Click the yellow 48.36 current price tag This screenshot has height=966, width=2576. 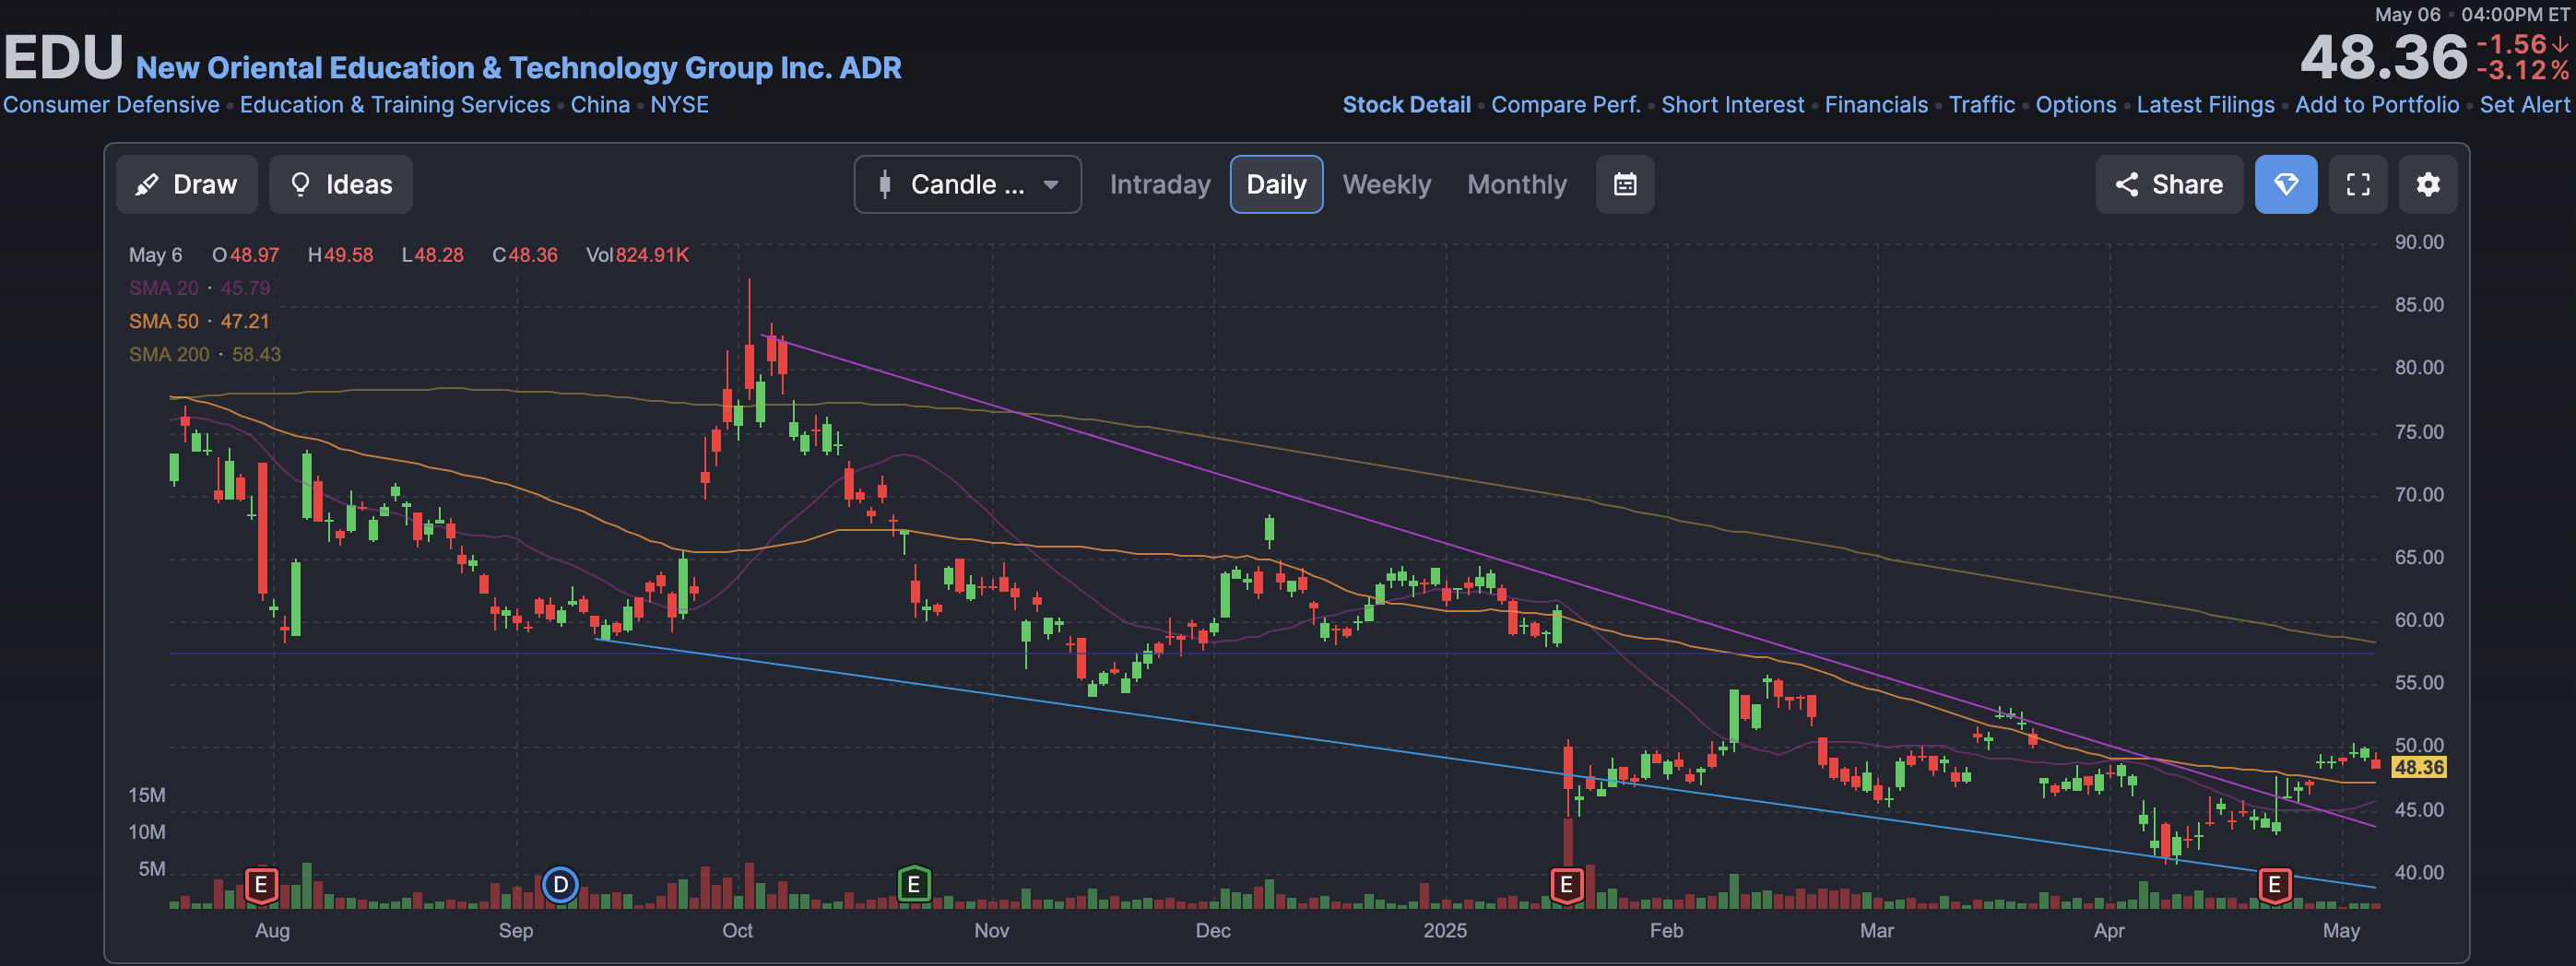click(2418, 767)
